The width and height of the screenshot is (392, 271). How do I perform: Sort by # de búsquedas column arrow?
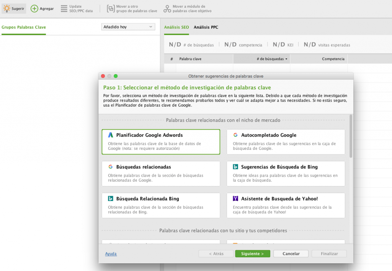(286, 59)
